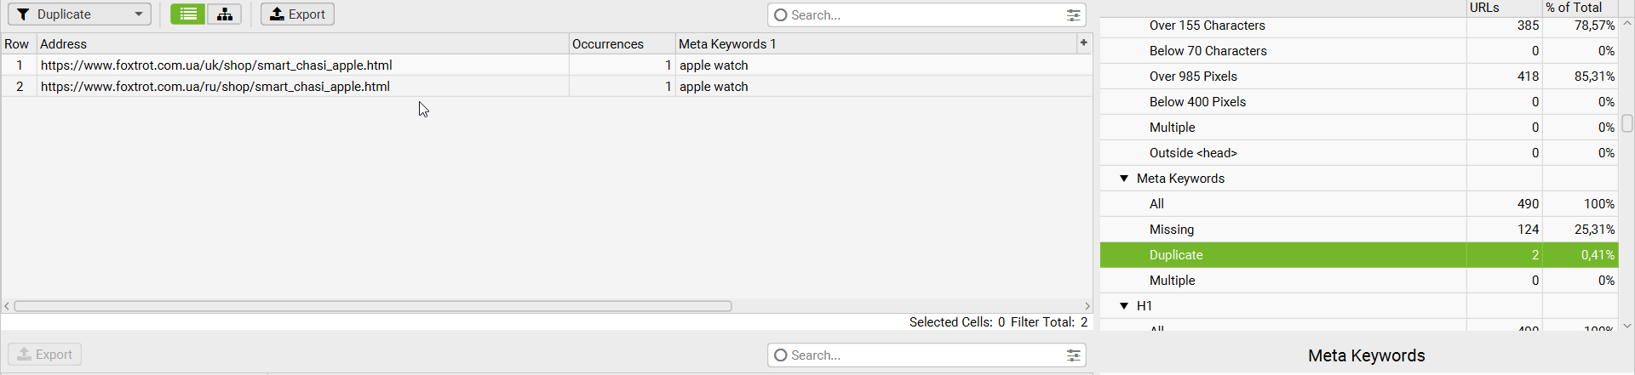Image resolution: width=1635 pixels, height=375 pixels.
Task: Open upper search filter options icon
Action: pos(1074,15)
